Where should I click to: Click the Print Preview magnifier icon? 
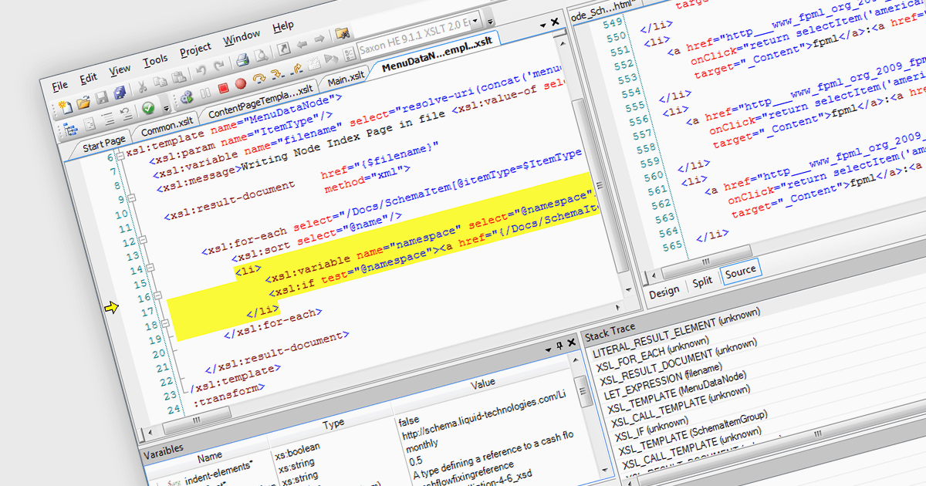[261, 55]
